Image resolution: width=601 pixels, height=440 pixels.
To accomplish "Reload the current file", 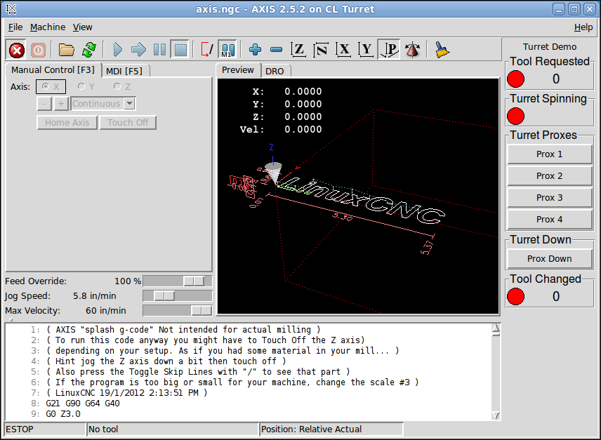I will click(89, 50).
